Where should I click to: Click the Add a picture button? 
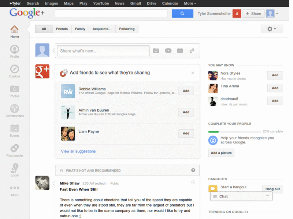tap(221, 153)
